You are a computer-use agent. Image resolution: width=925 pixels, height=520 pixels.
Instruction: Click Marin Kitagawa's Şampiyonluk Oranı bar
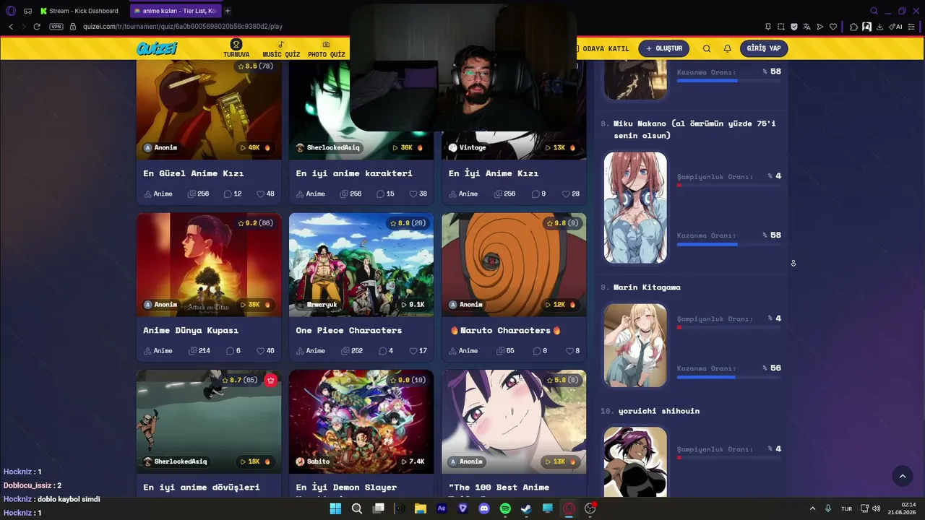point(728,328)
